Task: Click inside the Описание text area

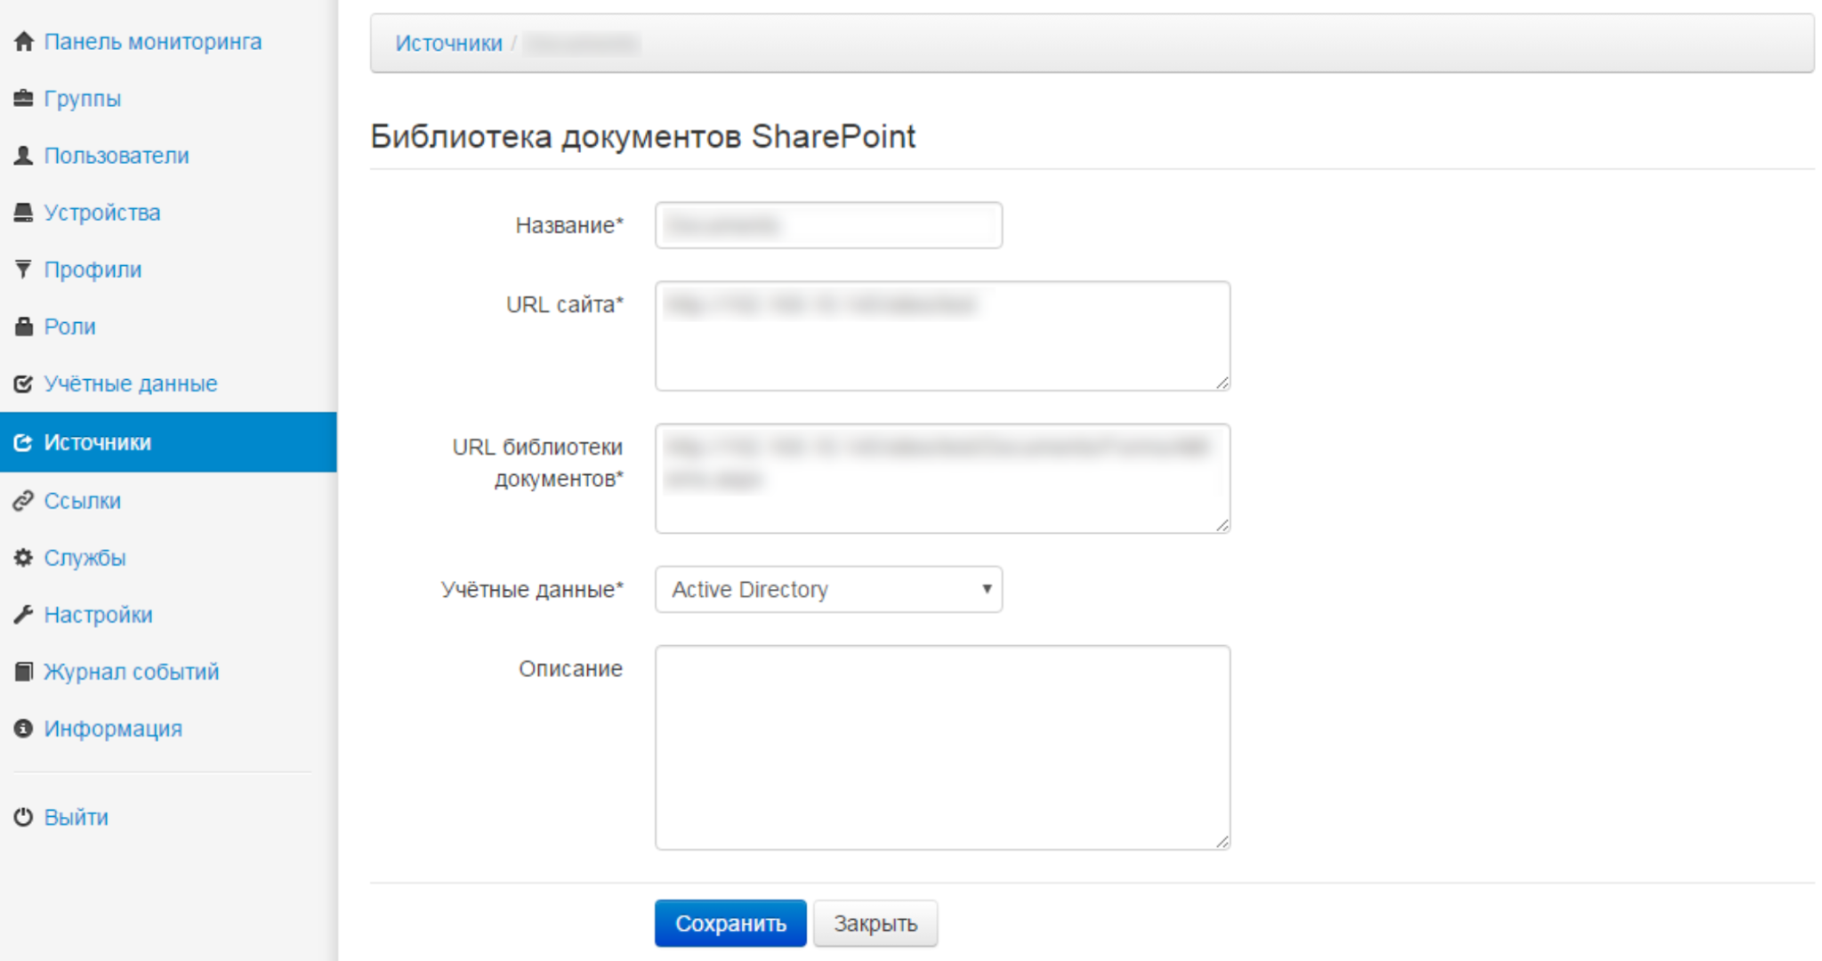Action: point(942,747)
